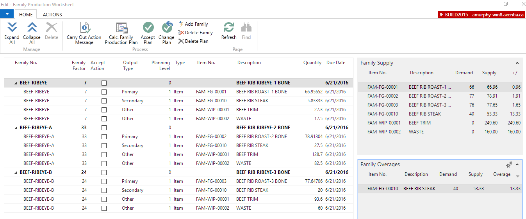
Task: Collapse the BEEF-RIBEYE-B tree group
Action: pyautogui.click(x=16, y=173)
